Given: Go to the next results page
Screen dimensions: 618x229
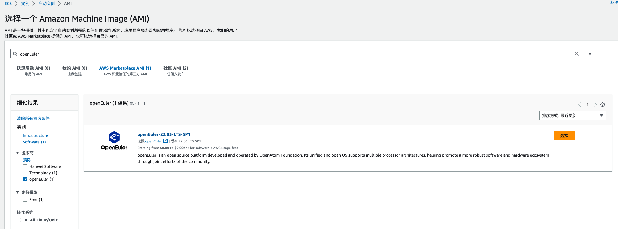Looking at the screenshot, I should [x=596, y=105].
